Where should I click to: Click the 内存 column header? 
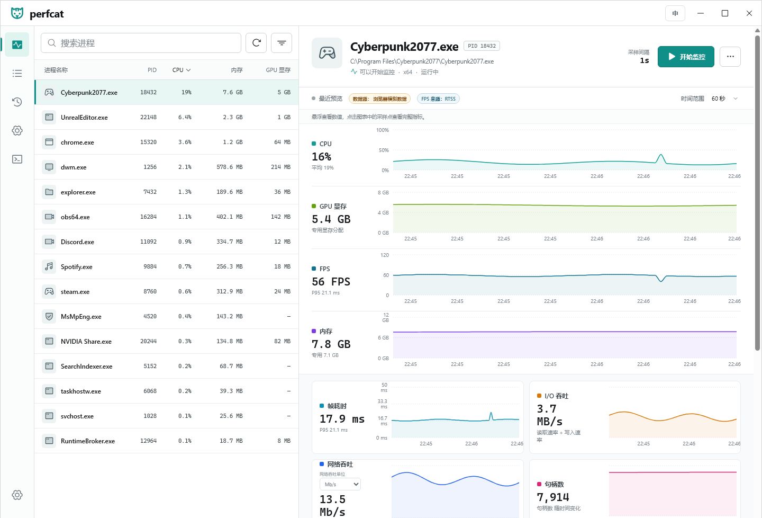click(x=237, y=70)
